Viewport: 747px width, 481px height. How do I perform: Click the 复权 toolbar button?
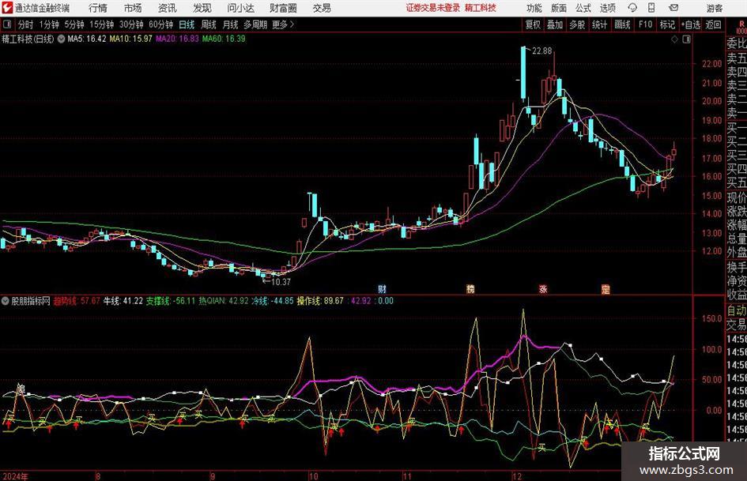(533, 24)
